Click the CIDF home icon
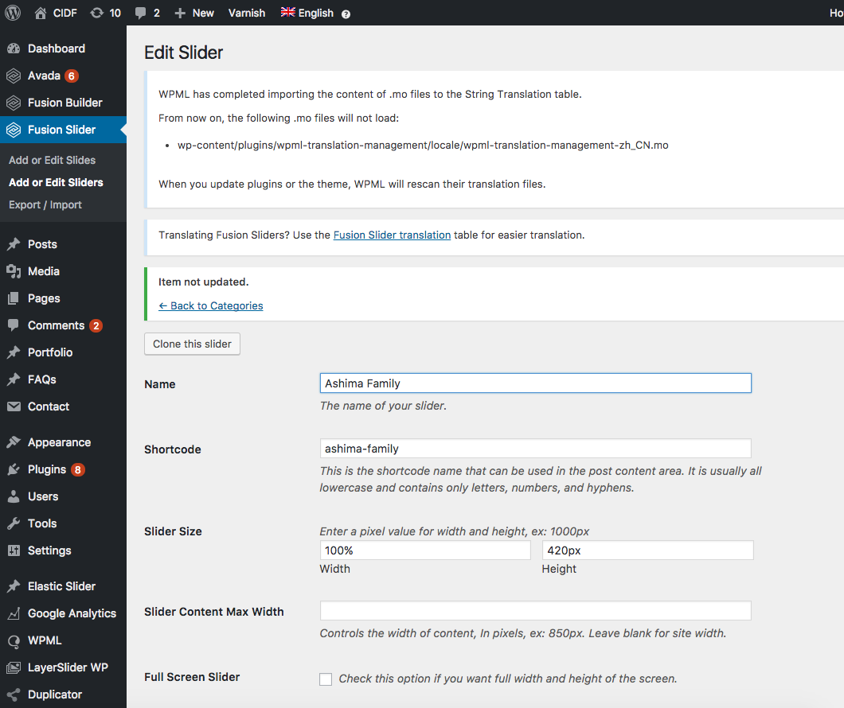Screen dimensions: 844x708 point(41,13)
